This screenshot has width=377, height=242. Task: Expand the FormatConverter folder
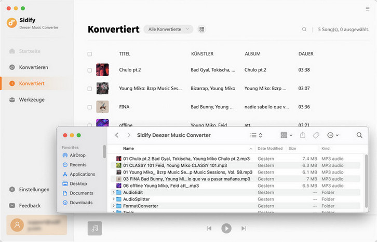tap(113, 206)
